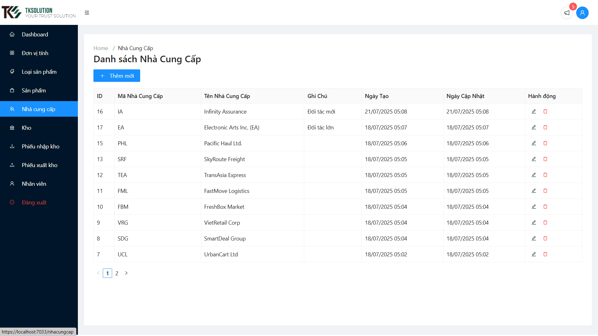Delete the FreshBox Market row
Viewport: 598px width, 336px height.
pyautogui.click(x=545, y=207)
